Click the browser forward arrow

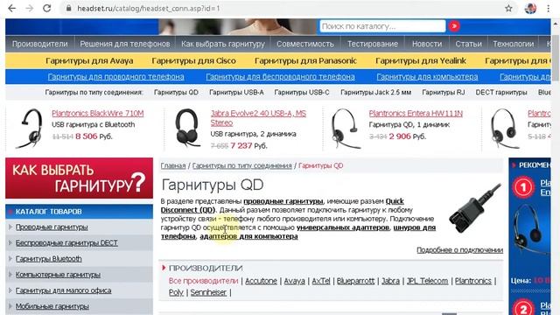pyautogui.click(x=29, y=8)
